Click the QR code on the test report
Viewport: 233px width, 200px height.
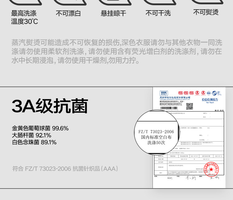(x=190, y=106)
